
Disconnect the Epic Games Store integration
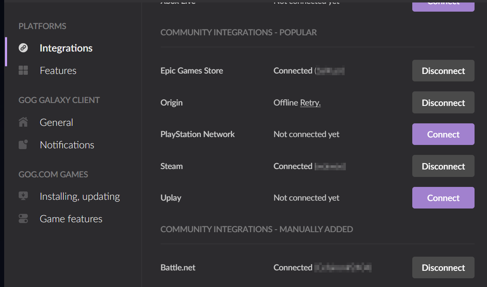point(443,71)
